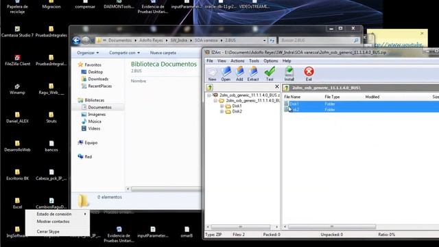This screenshot has height=247, width=439.
Task: Click the Test archive checkmark icon
Action: tap(270, 74)
